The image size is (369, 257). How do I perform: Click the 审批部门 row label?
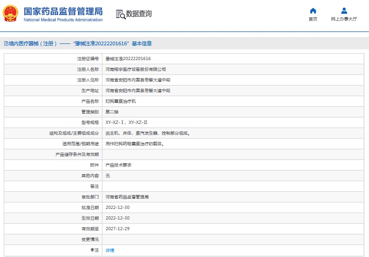pos(90,197)
